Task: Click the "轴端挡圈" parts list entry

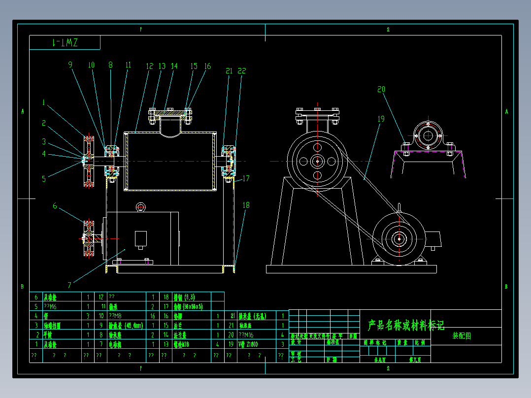Action: pyautogui.click(x=52, y=325)
